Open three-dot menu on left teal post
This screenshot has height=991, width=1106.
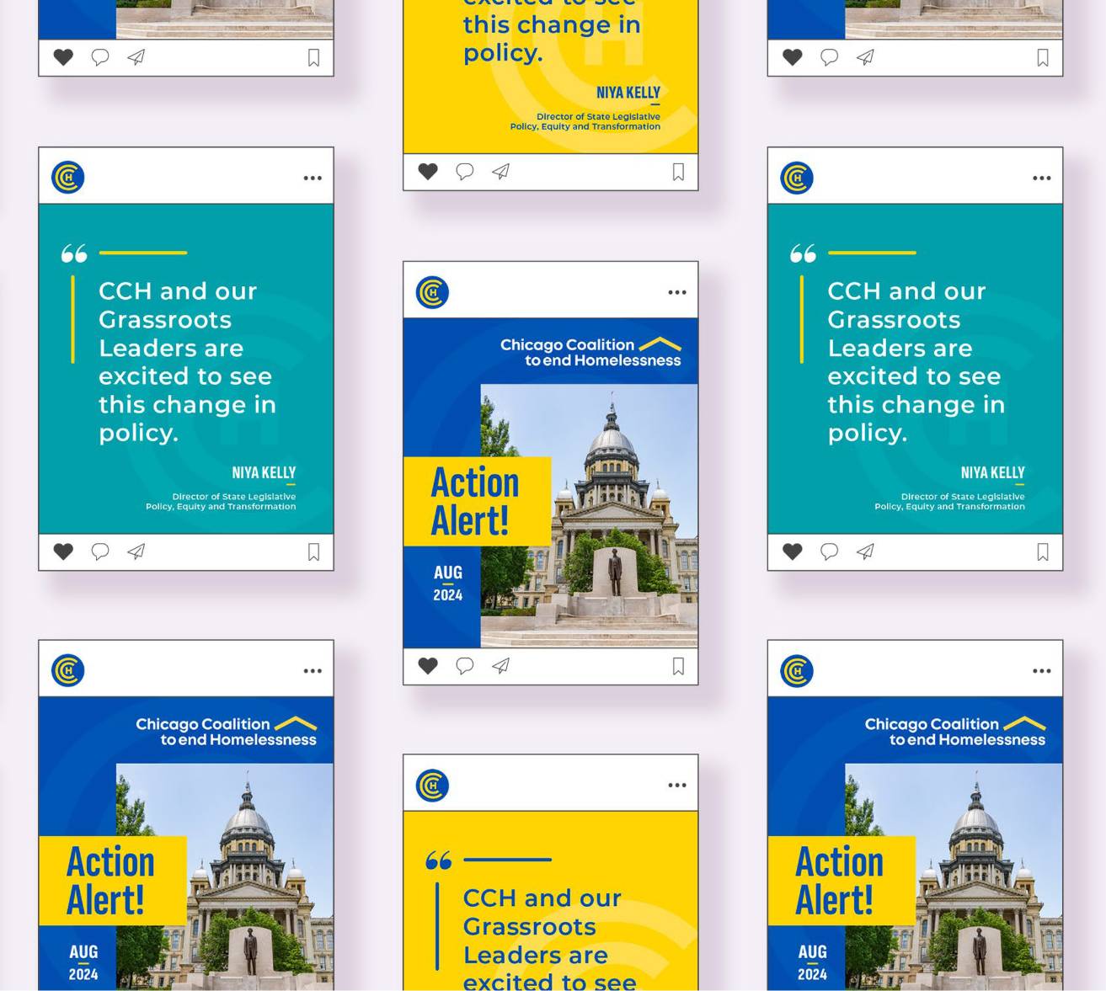(x=313, y=178)
